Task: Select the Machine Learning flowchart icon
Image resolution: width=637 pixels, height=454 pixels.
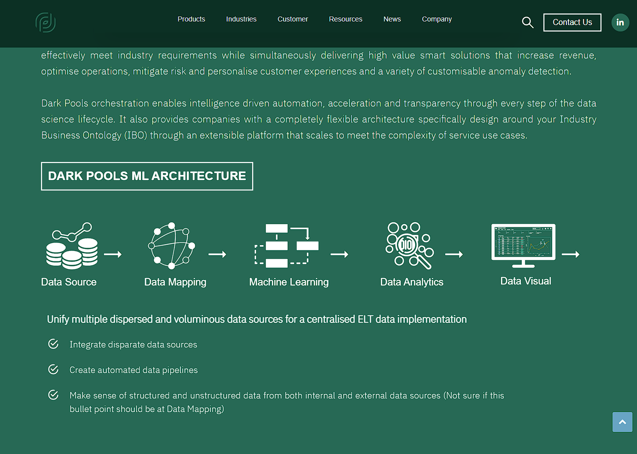Action: [287, 245]
